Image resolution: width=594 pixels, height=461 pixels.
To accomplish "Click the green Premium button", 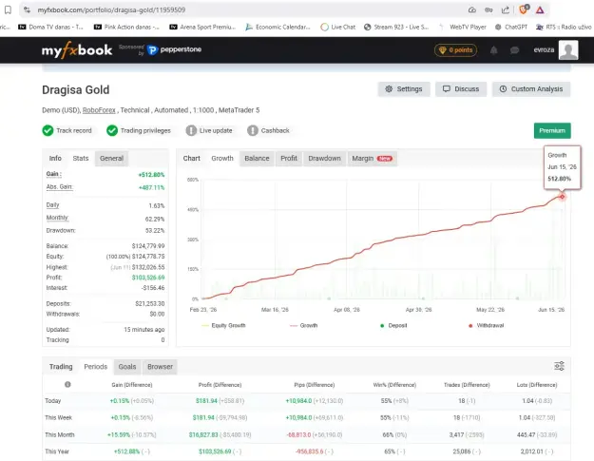I will point(552,130).
